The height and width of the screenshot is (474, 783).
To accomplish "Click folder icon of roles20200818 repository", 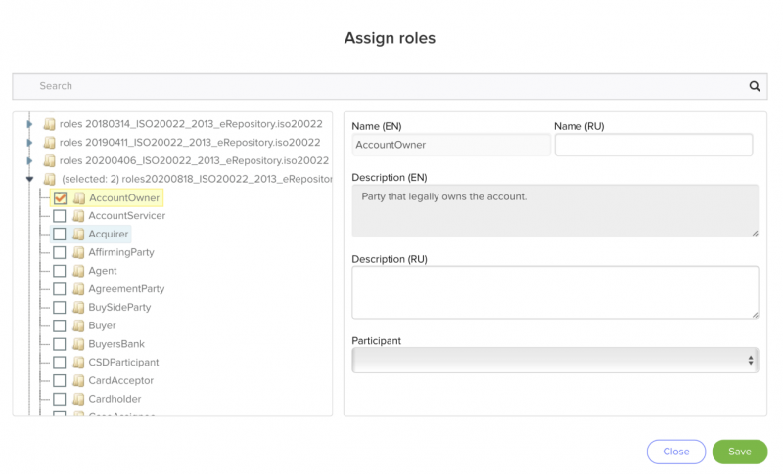I will pos(50,179).
